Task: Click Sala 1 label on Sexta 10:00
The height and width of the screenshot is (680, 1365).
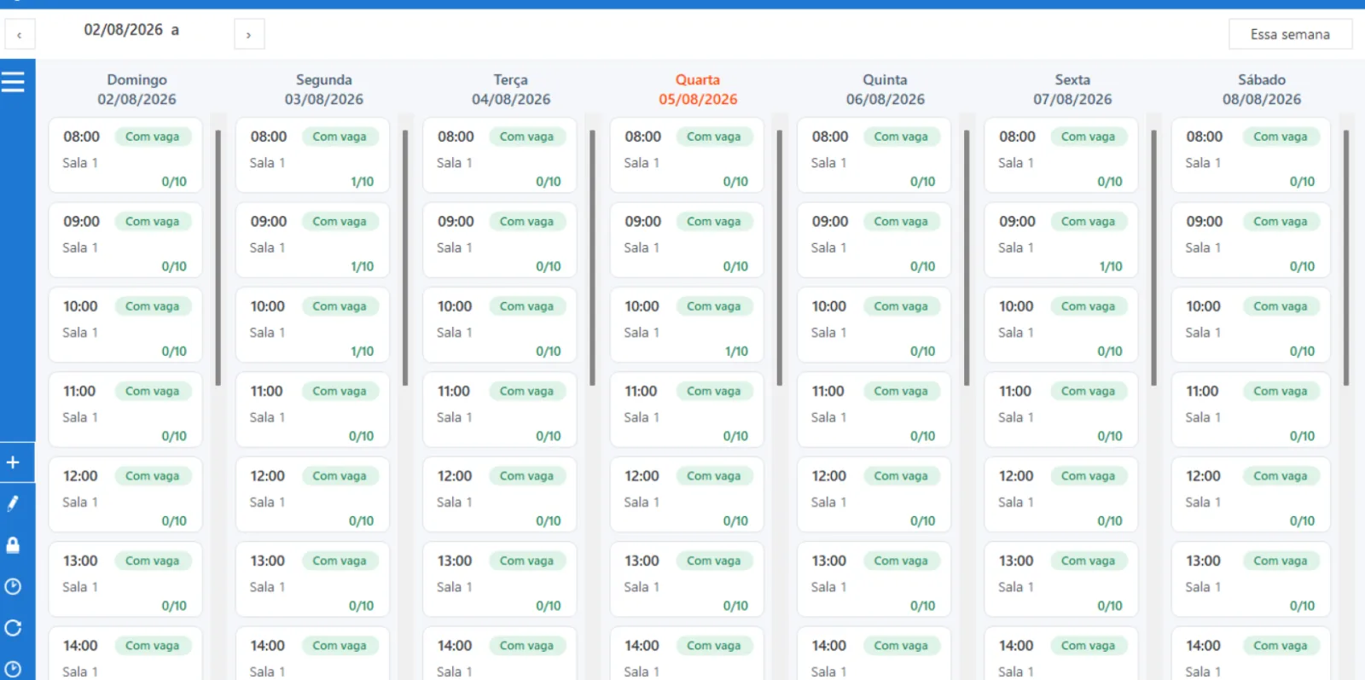Action: (1016, 333)
